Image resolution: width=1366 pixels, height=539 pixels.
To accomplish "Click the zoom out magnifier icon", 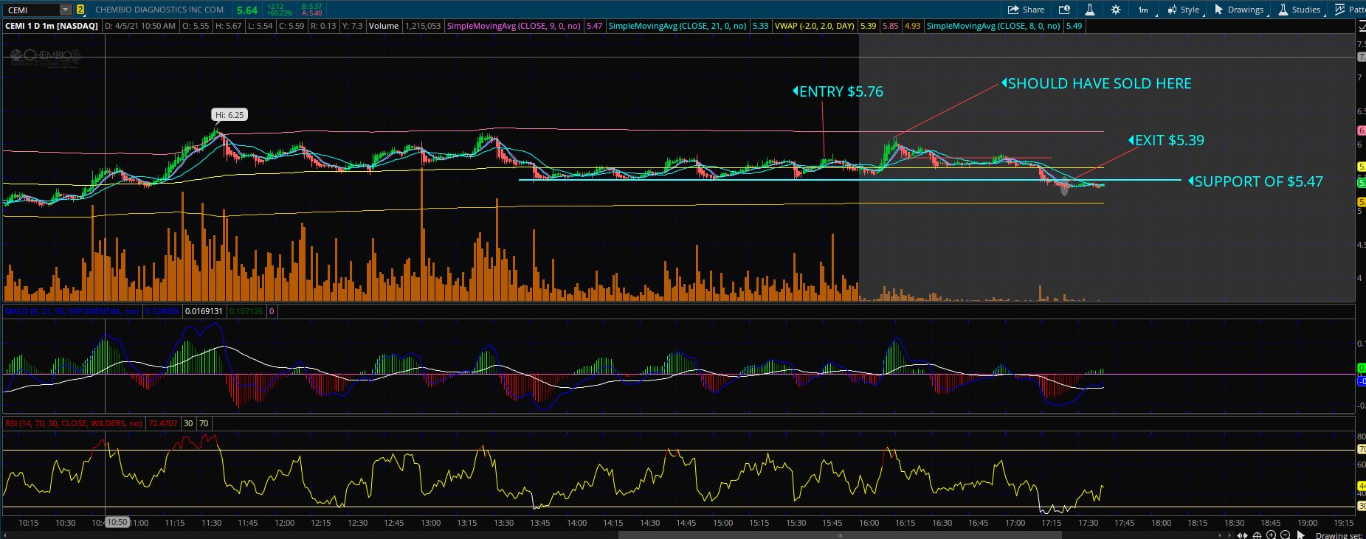I will coord(1286,535).
